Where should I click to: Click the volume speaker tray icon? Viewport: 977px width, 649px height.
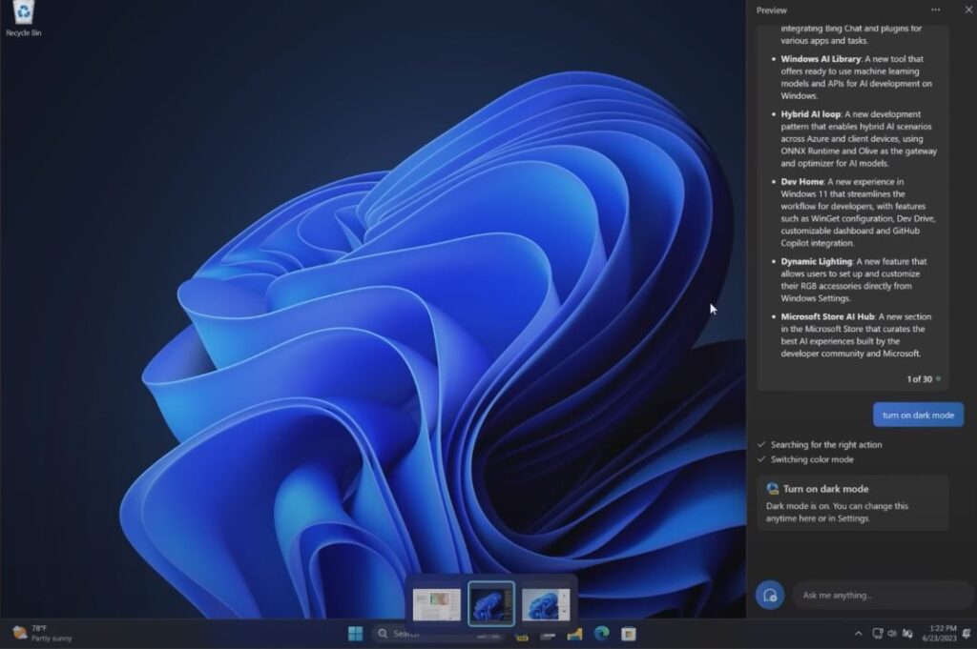tap(892, 634)
